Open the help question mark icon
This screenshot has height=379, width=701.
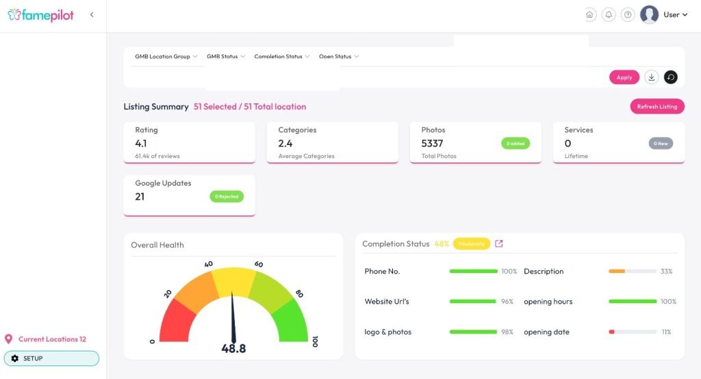pyautogui.click(x=628, y=15)
